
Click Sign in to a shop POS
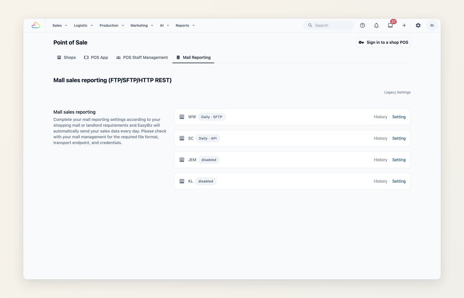383,42
